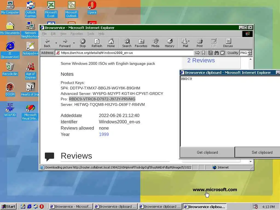Select the Microsoft Visual Inte... shortcut
Image resolution: width=280 pixels, height=210 pixels.
point(30,112)
